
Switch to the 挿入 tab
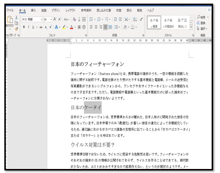(x=33, y=10)
